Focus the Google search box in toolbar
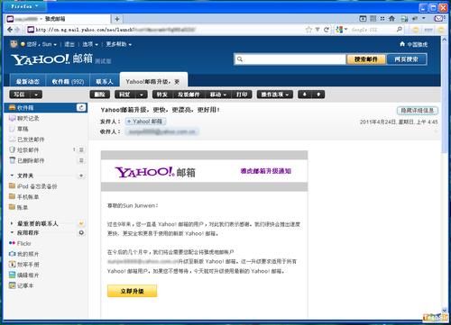Viewport: 451px width, 325px height. point(372,30)
